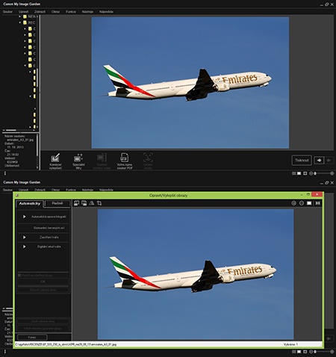The image size is (336, 357).
Task: Open the Speciální filtry special filters
Action: [78, 161]
